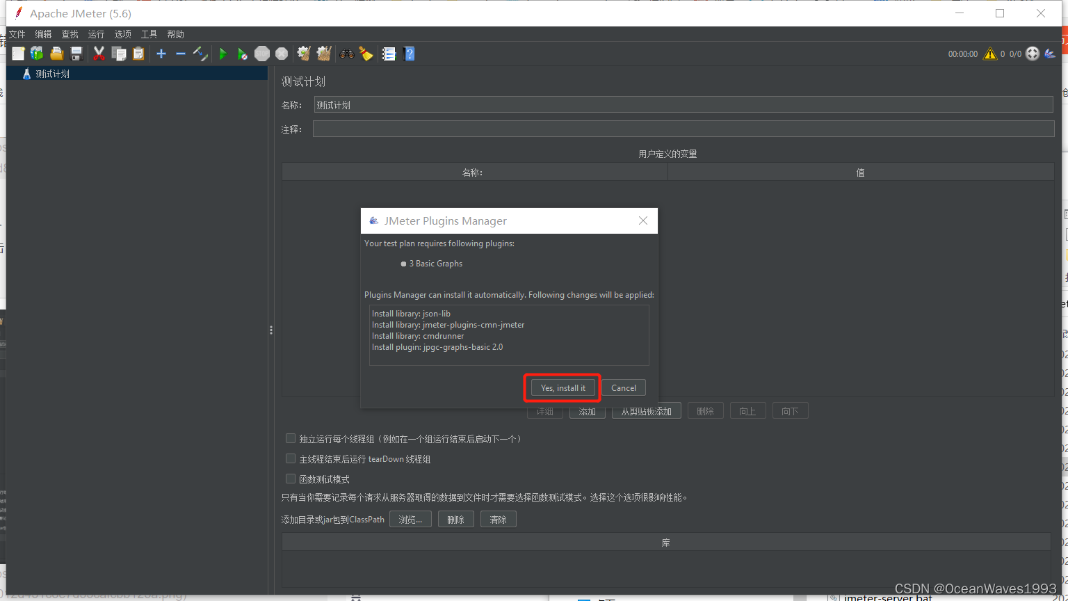Close the JMeter Plugins Manager dialog
This screenshot has width=1068, height=601.
[643, 221]
